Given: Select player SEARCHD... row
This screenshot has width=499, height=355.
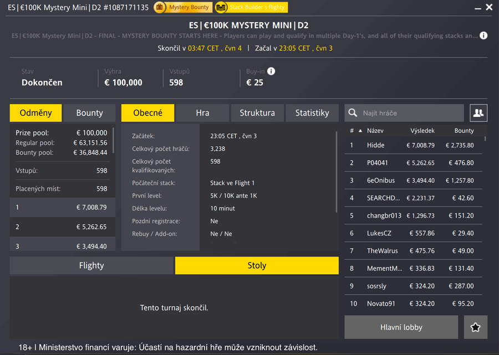Looking at the screenshot, I should 413,198.
